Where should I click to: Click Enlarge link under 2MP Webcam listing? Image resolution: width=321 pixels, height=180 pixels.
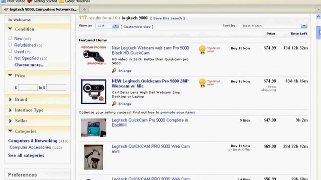pos(125,104)
